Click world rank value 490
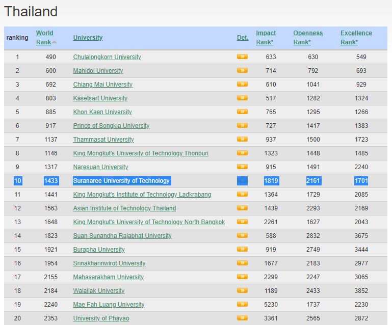Viewport: 392px width, 325px height. (51, 57)
